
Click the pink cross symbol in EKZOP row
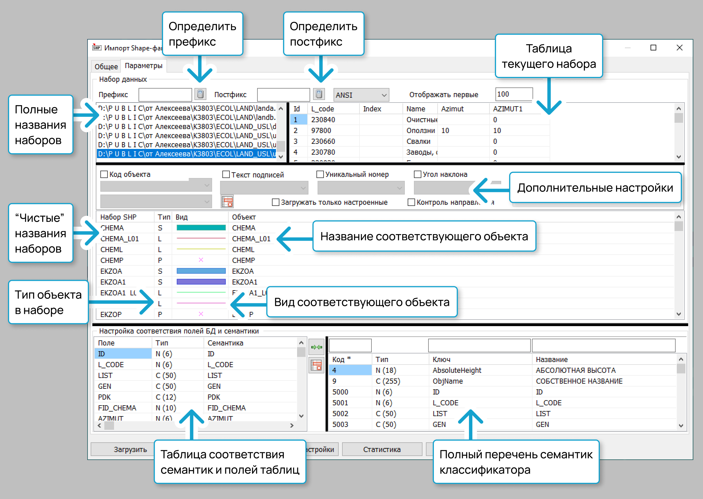coord(201,314)
